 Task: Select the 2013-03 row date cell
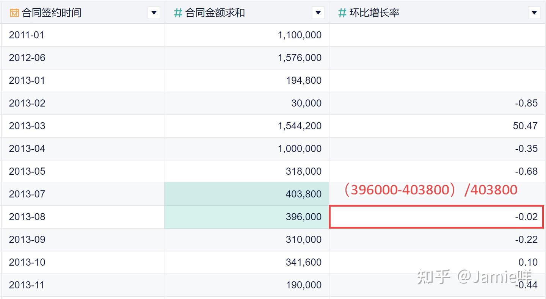tap(27, 125)
